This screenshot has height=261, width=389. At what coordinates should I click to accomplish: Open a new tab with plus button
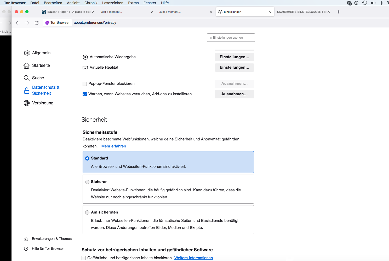click(338, 12)
